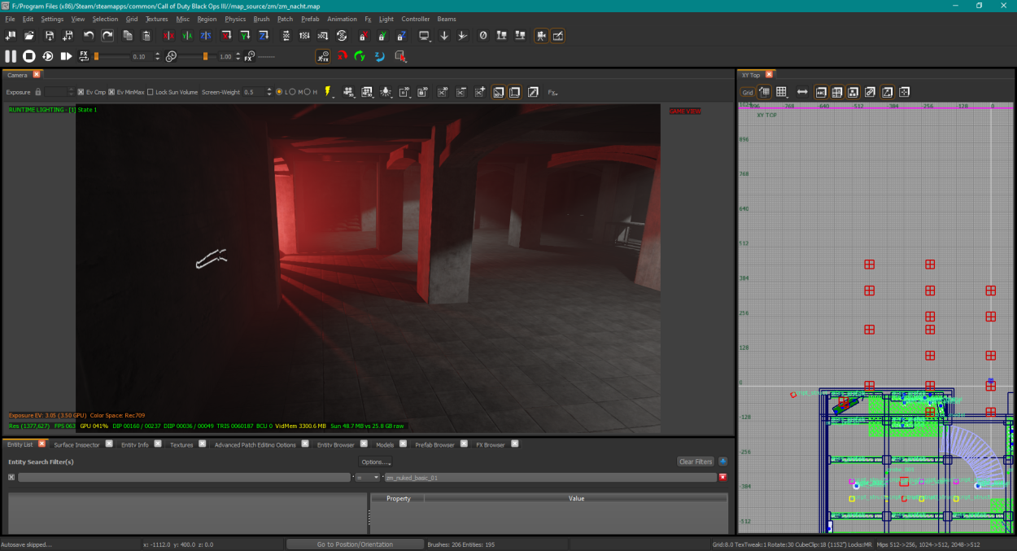1017x551 pixels.
Task: Save the map with the floppy disk icon
Action: (x=49, y=36)
